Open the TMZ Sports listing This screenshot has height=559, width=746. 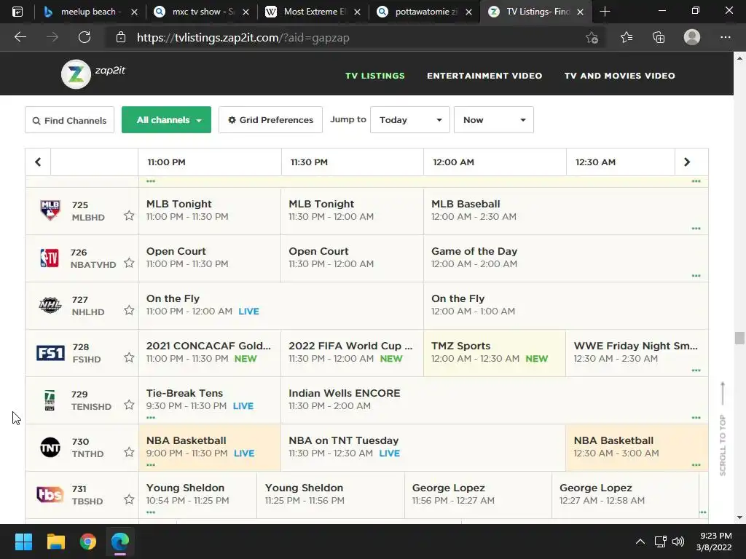click(x=495, y=353)
